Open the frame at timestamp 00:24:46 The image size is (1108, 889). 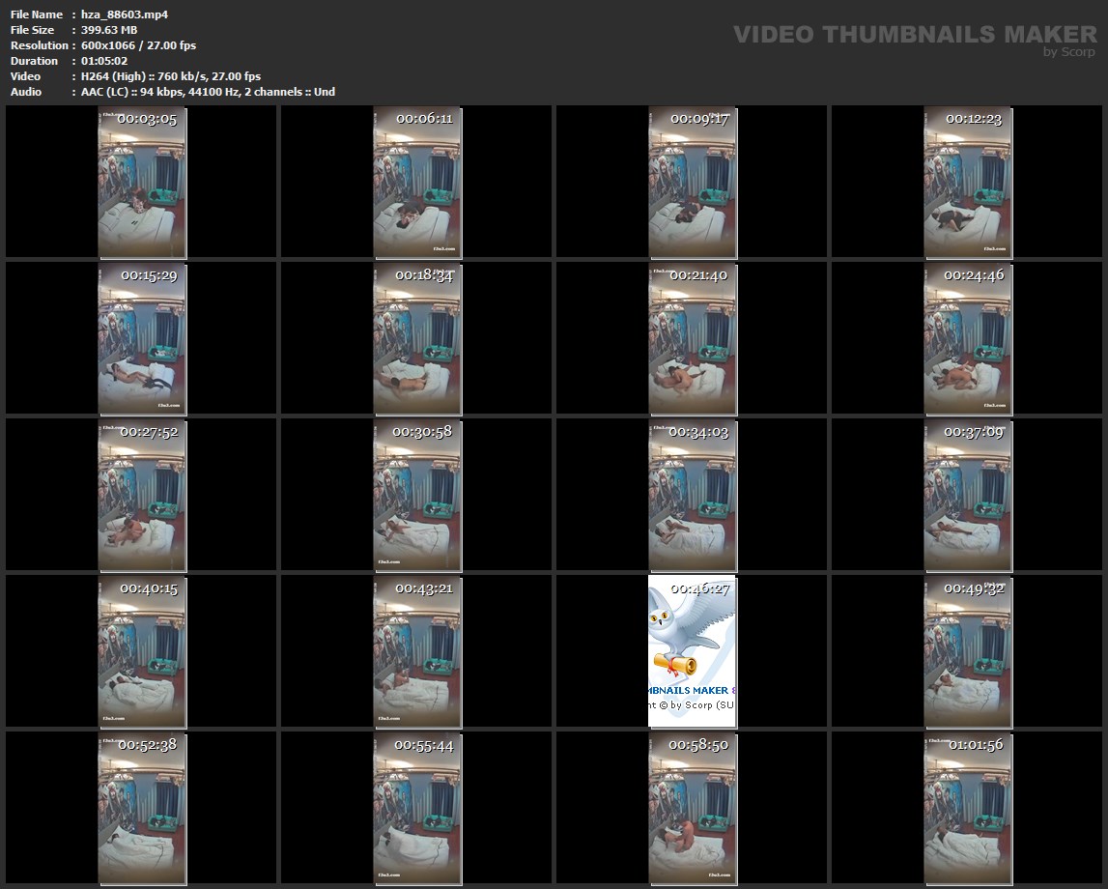click(968, 339)
